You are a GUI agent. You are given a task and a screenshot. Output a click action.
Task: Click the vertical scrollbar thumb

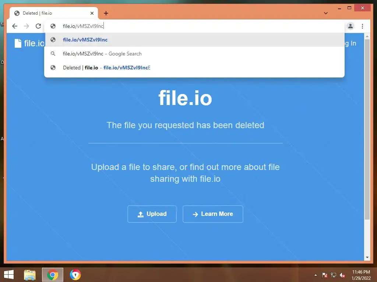tap(367, 129)
